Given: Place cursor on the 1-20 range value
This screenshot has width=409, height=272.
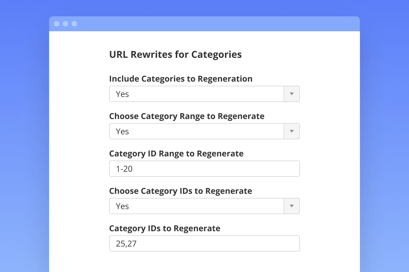Looking at the screenshot, I should (124, 169).
